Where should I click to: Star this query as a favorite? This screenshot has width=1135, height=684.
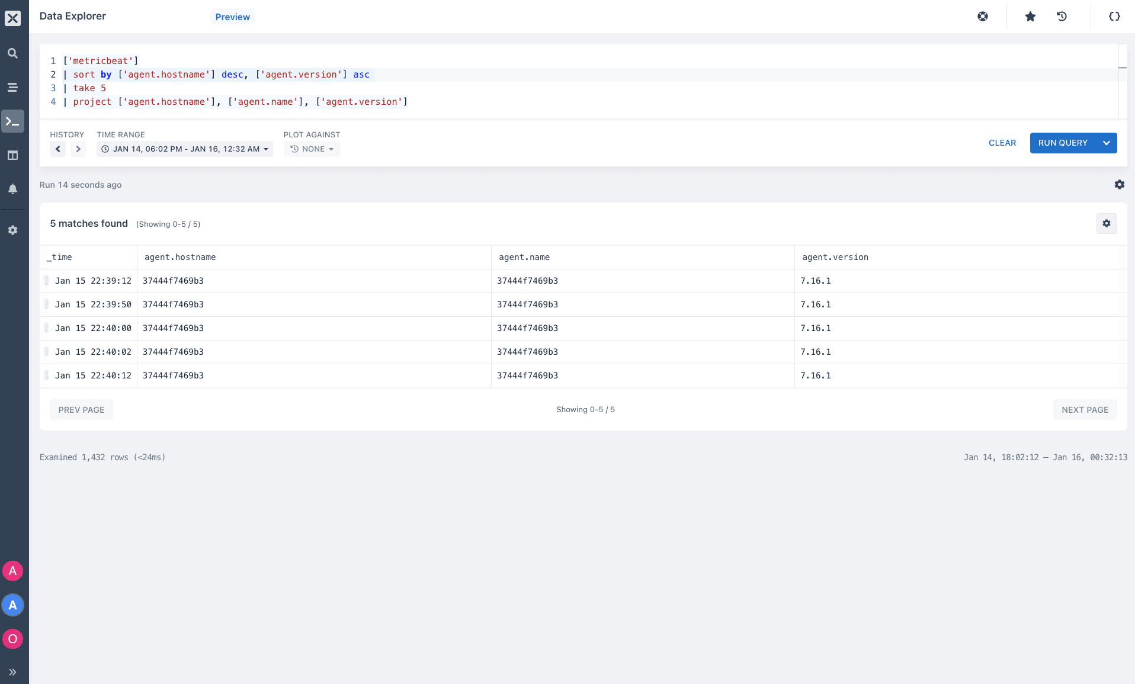tap(1030, 17)
